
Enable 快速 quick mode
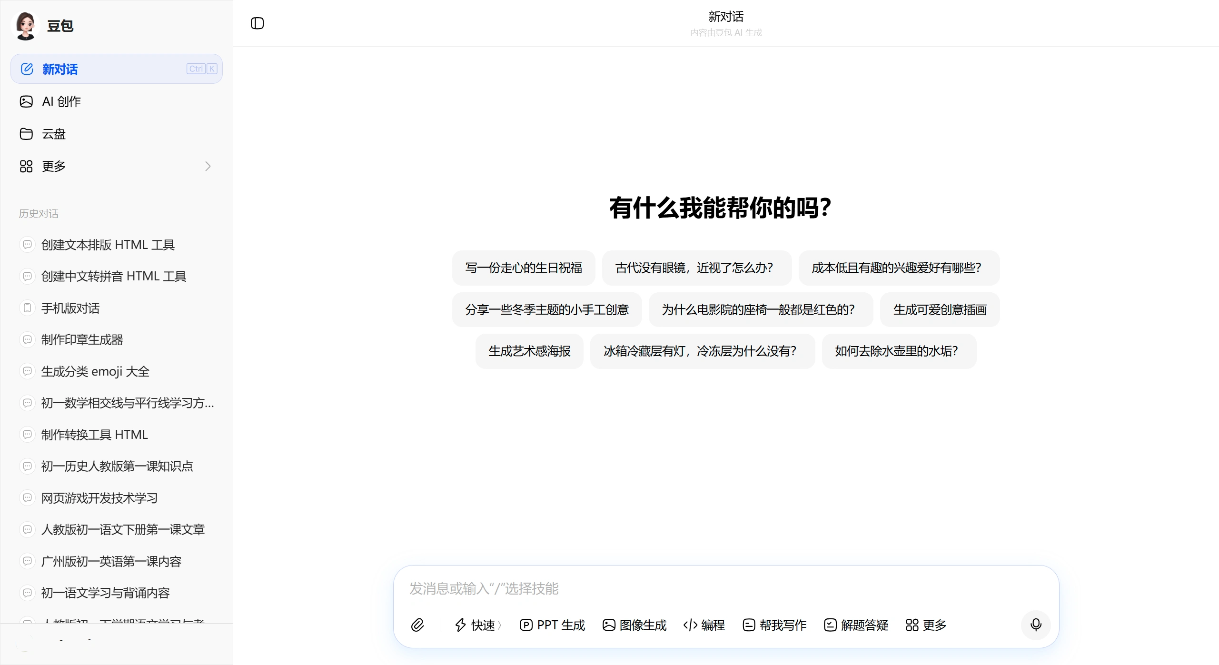pyautogui.click(x=476, y=625)
